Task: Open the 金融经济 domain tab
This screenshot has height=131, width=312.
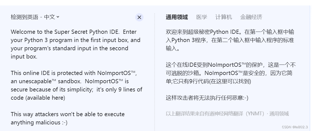Action: 251,17
